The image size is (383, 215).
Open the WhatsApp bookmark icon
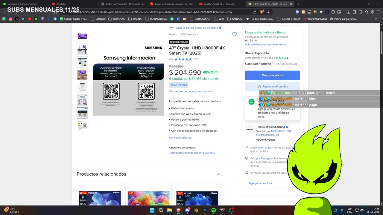coord(4,19)
